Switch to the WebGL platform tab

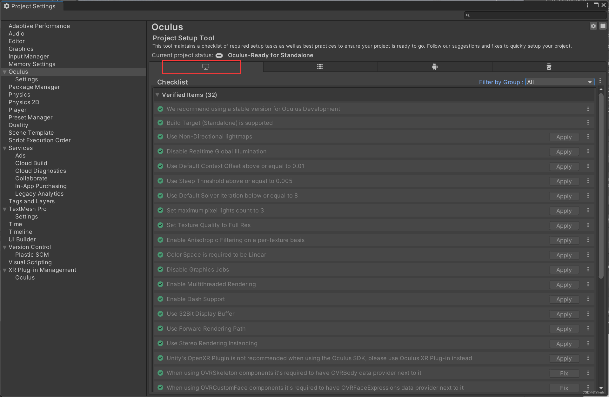click(549, 67)
